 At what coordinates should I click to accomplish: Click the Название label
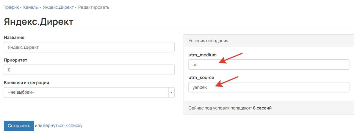click(14, 37)
